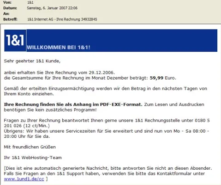
Task: Click the line starting 'Fragen zu Ihrer Rechnung beantwortet'
Action: click(107, 120)
